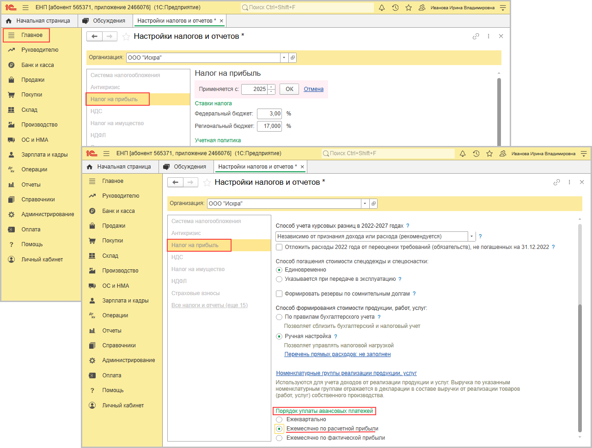Expand the exchange rate differences method dropdown
The image size is (592, 448).
coord(472,236)
